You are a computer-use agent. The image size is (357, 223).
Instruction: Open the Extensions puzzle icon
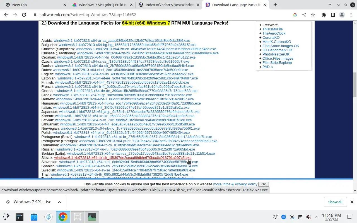coord(324,15)
